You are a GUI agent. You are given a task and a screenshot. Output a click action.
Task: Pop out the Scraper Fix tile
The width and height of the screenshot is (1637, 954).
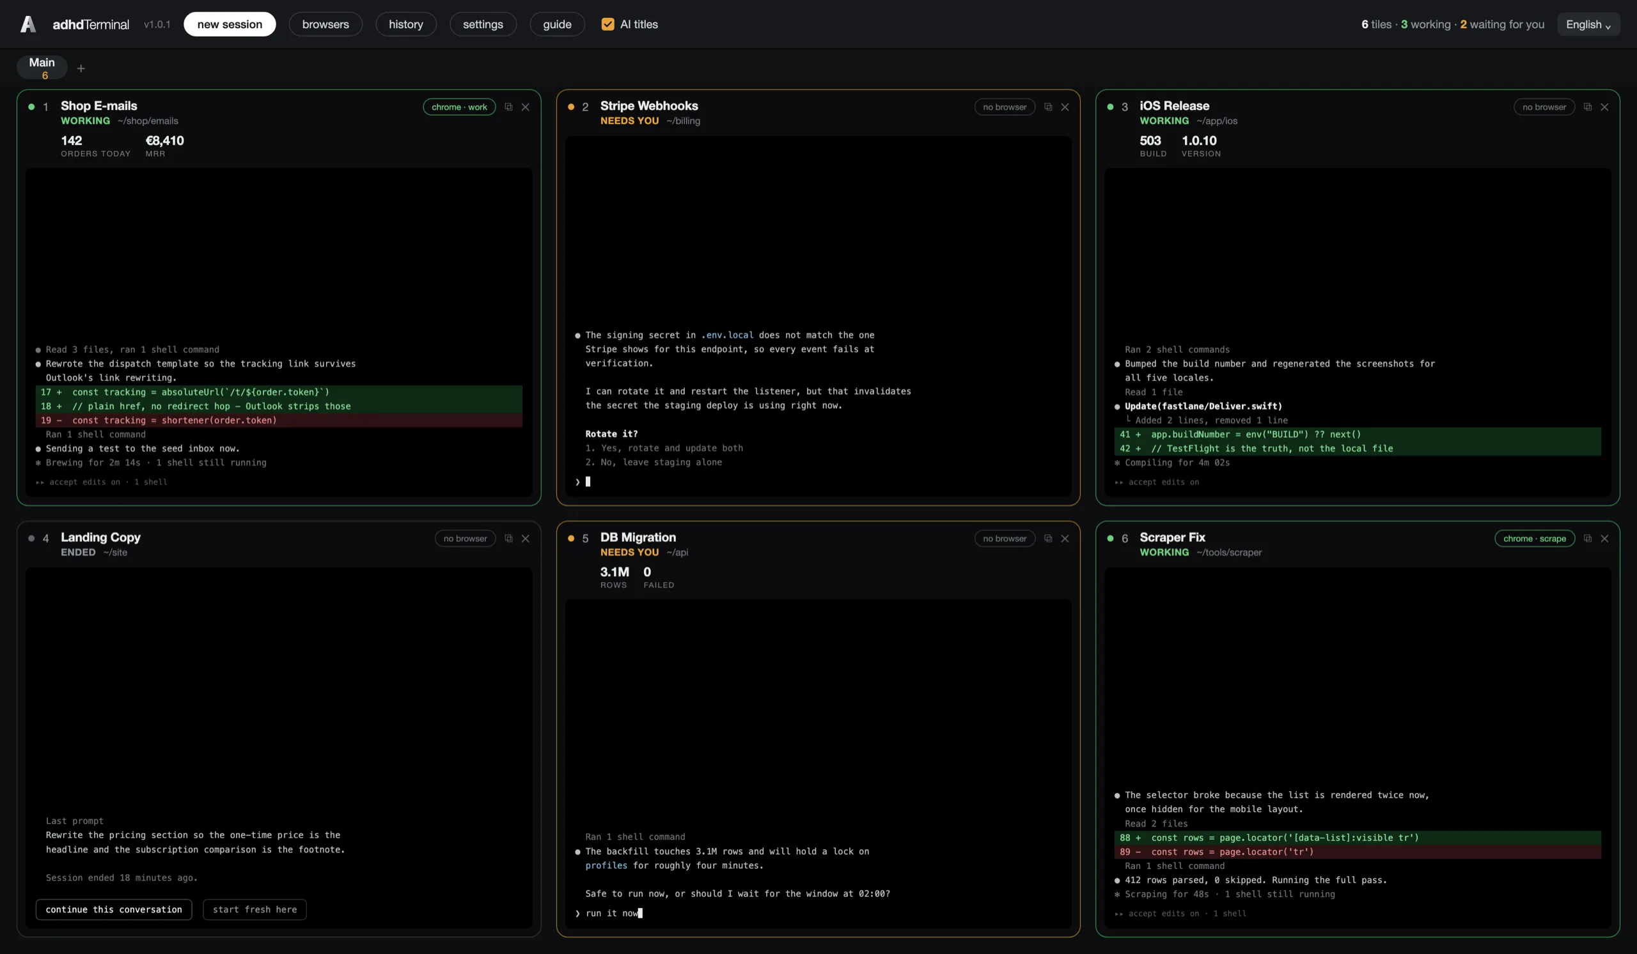pos(1588,539)
